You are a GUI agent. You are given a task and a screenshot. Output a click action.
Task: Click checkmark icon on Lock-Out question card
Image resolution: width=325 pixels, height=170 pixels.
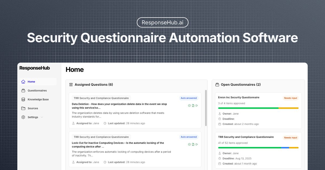(x=189, y=144)
